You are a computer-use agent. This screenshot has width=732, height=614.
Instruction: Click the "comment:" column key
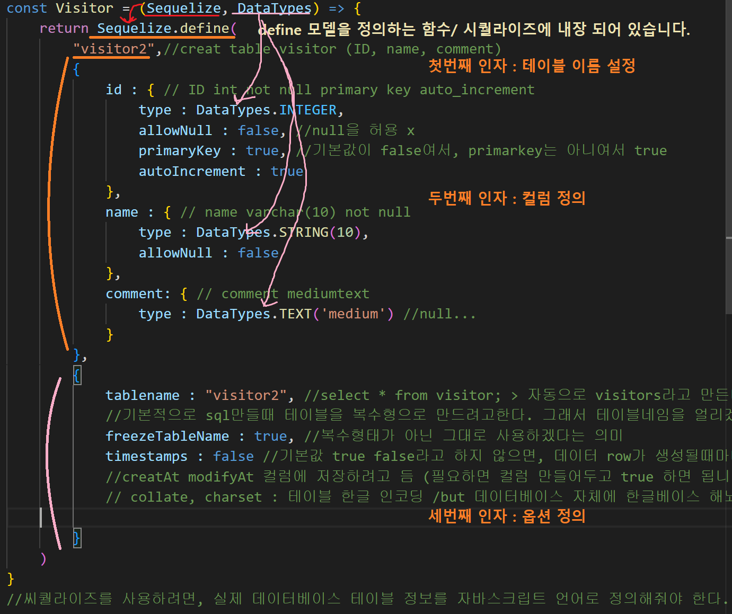(x=138, y=293)
